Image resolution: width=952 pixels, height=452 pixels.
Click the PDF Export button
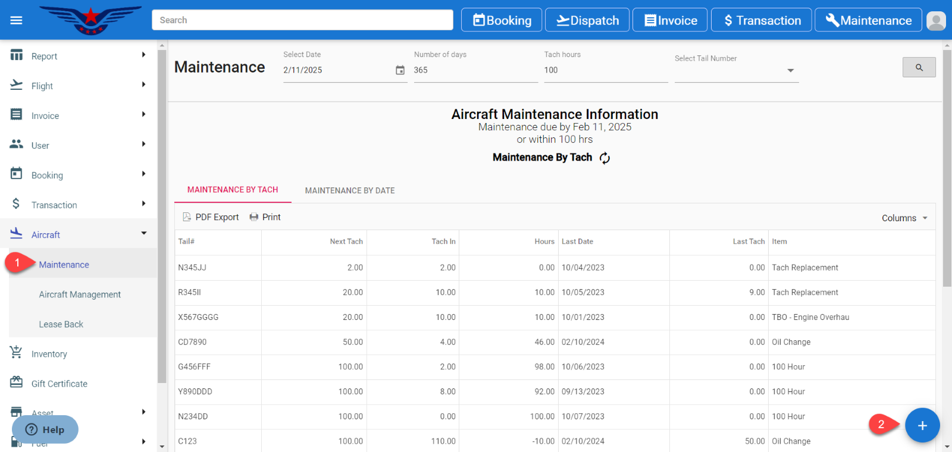[211, 217]
